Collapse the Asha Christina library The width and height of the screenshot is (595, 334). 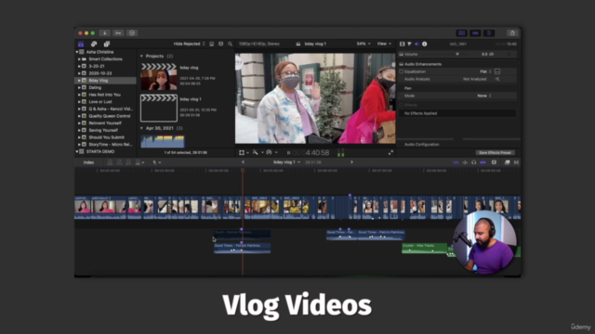[x=77, y=52]
